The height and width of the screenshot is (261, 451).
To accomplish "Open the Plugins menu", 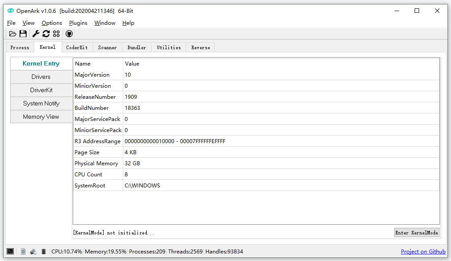I will click(78, 23).
